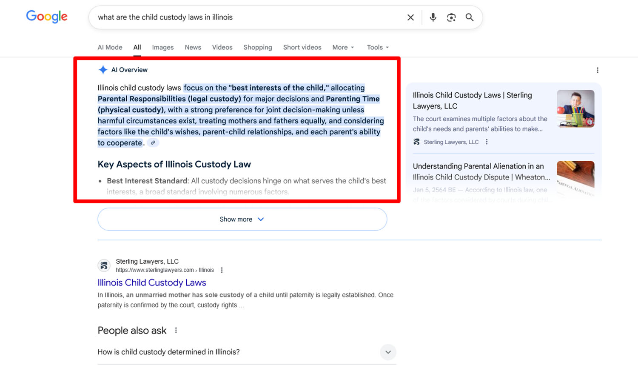This screenshot has width=638, height=365.
Task: Open the Tools dropdown
Action: tap(378, 47)
